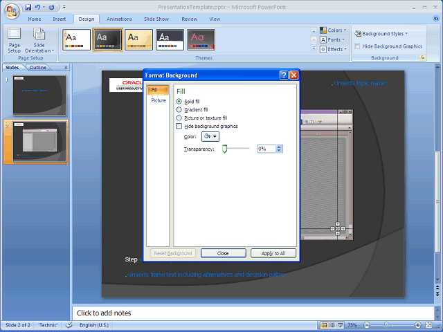Open the Slide Orientation dropdown

(x=39, y=40)
